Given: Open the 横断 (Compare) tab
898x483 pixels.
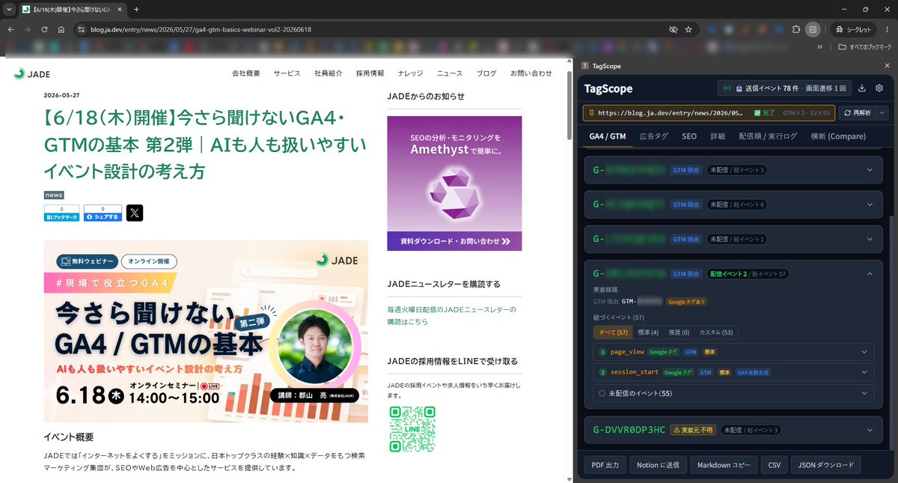Looking at the screenshot, I should (x=838, y=136).
